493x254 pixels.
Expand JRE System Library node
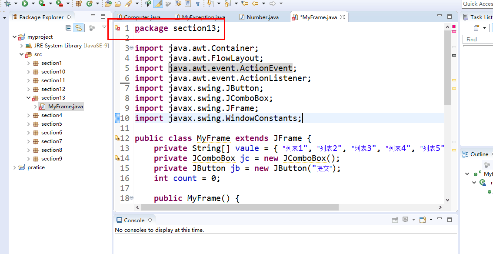coord(21,46)
